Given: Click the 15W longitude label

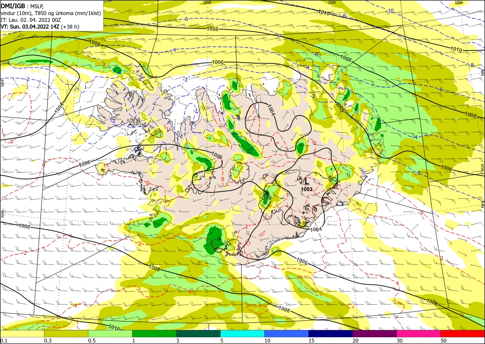Looking at the screenshot, I should tap(332, 2).
